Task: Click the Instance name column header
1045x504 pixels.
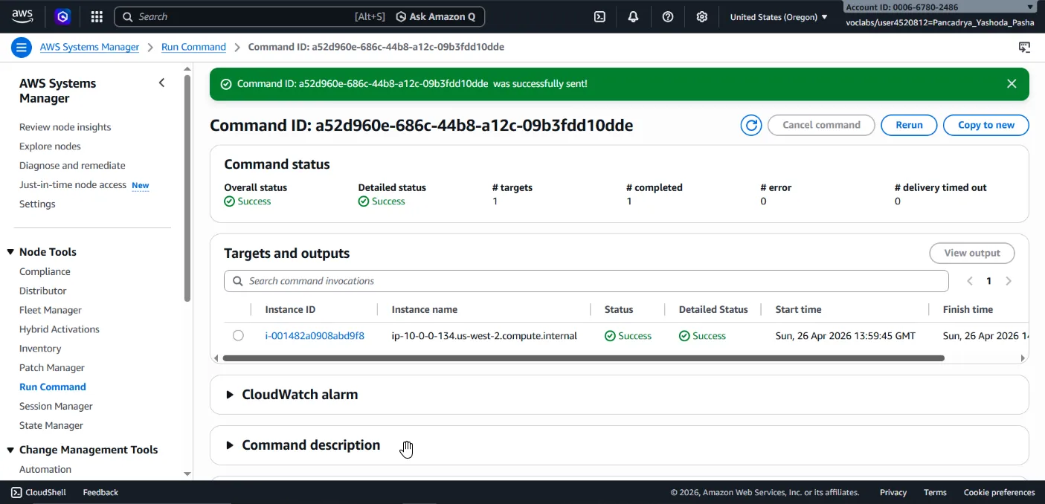Action: tap(424, 310)
